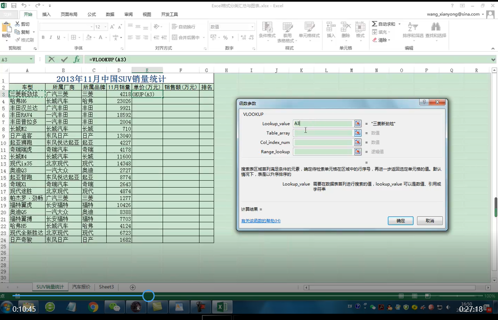Click the range selector icon beside Table_array
This screenshot has height=320, width=498.
[x=357, y=133]
